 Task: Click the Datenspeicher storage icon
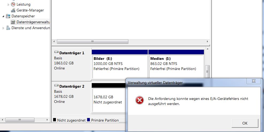tap(8, 16)
